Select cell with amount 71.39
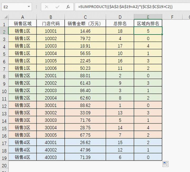This screenshot has height=172, width=190. (85, 157)
